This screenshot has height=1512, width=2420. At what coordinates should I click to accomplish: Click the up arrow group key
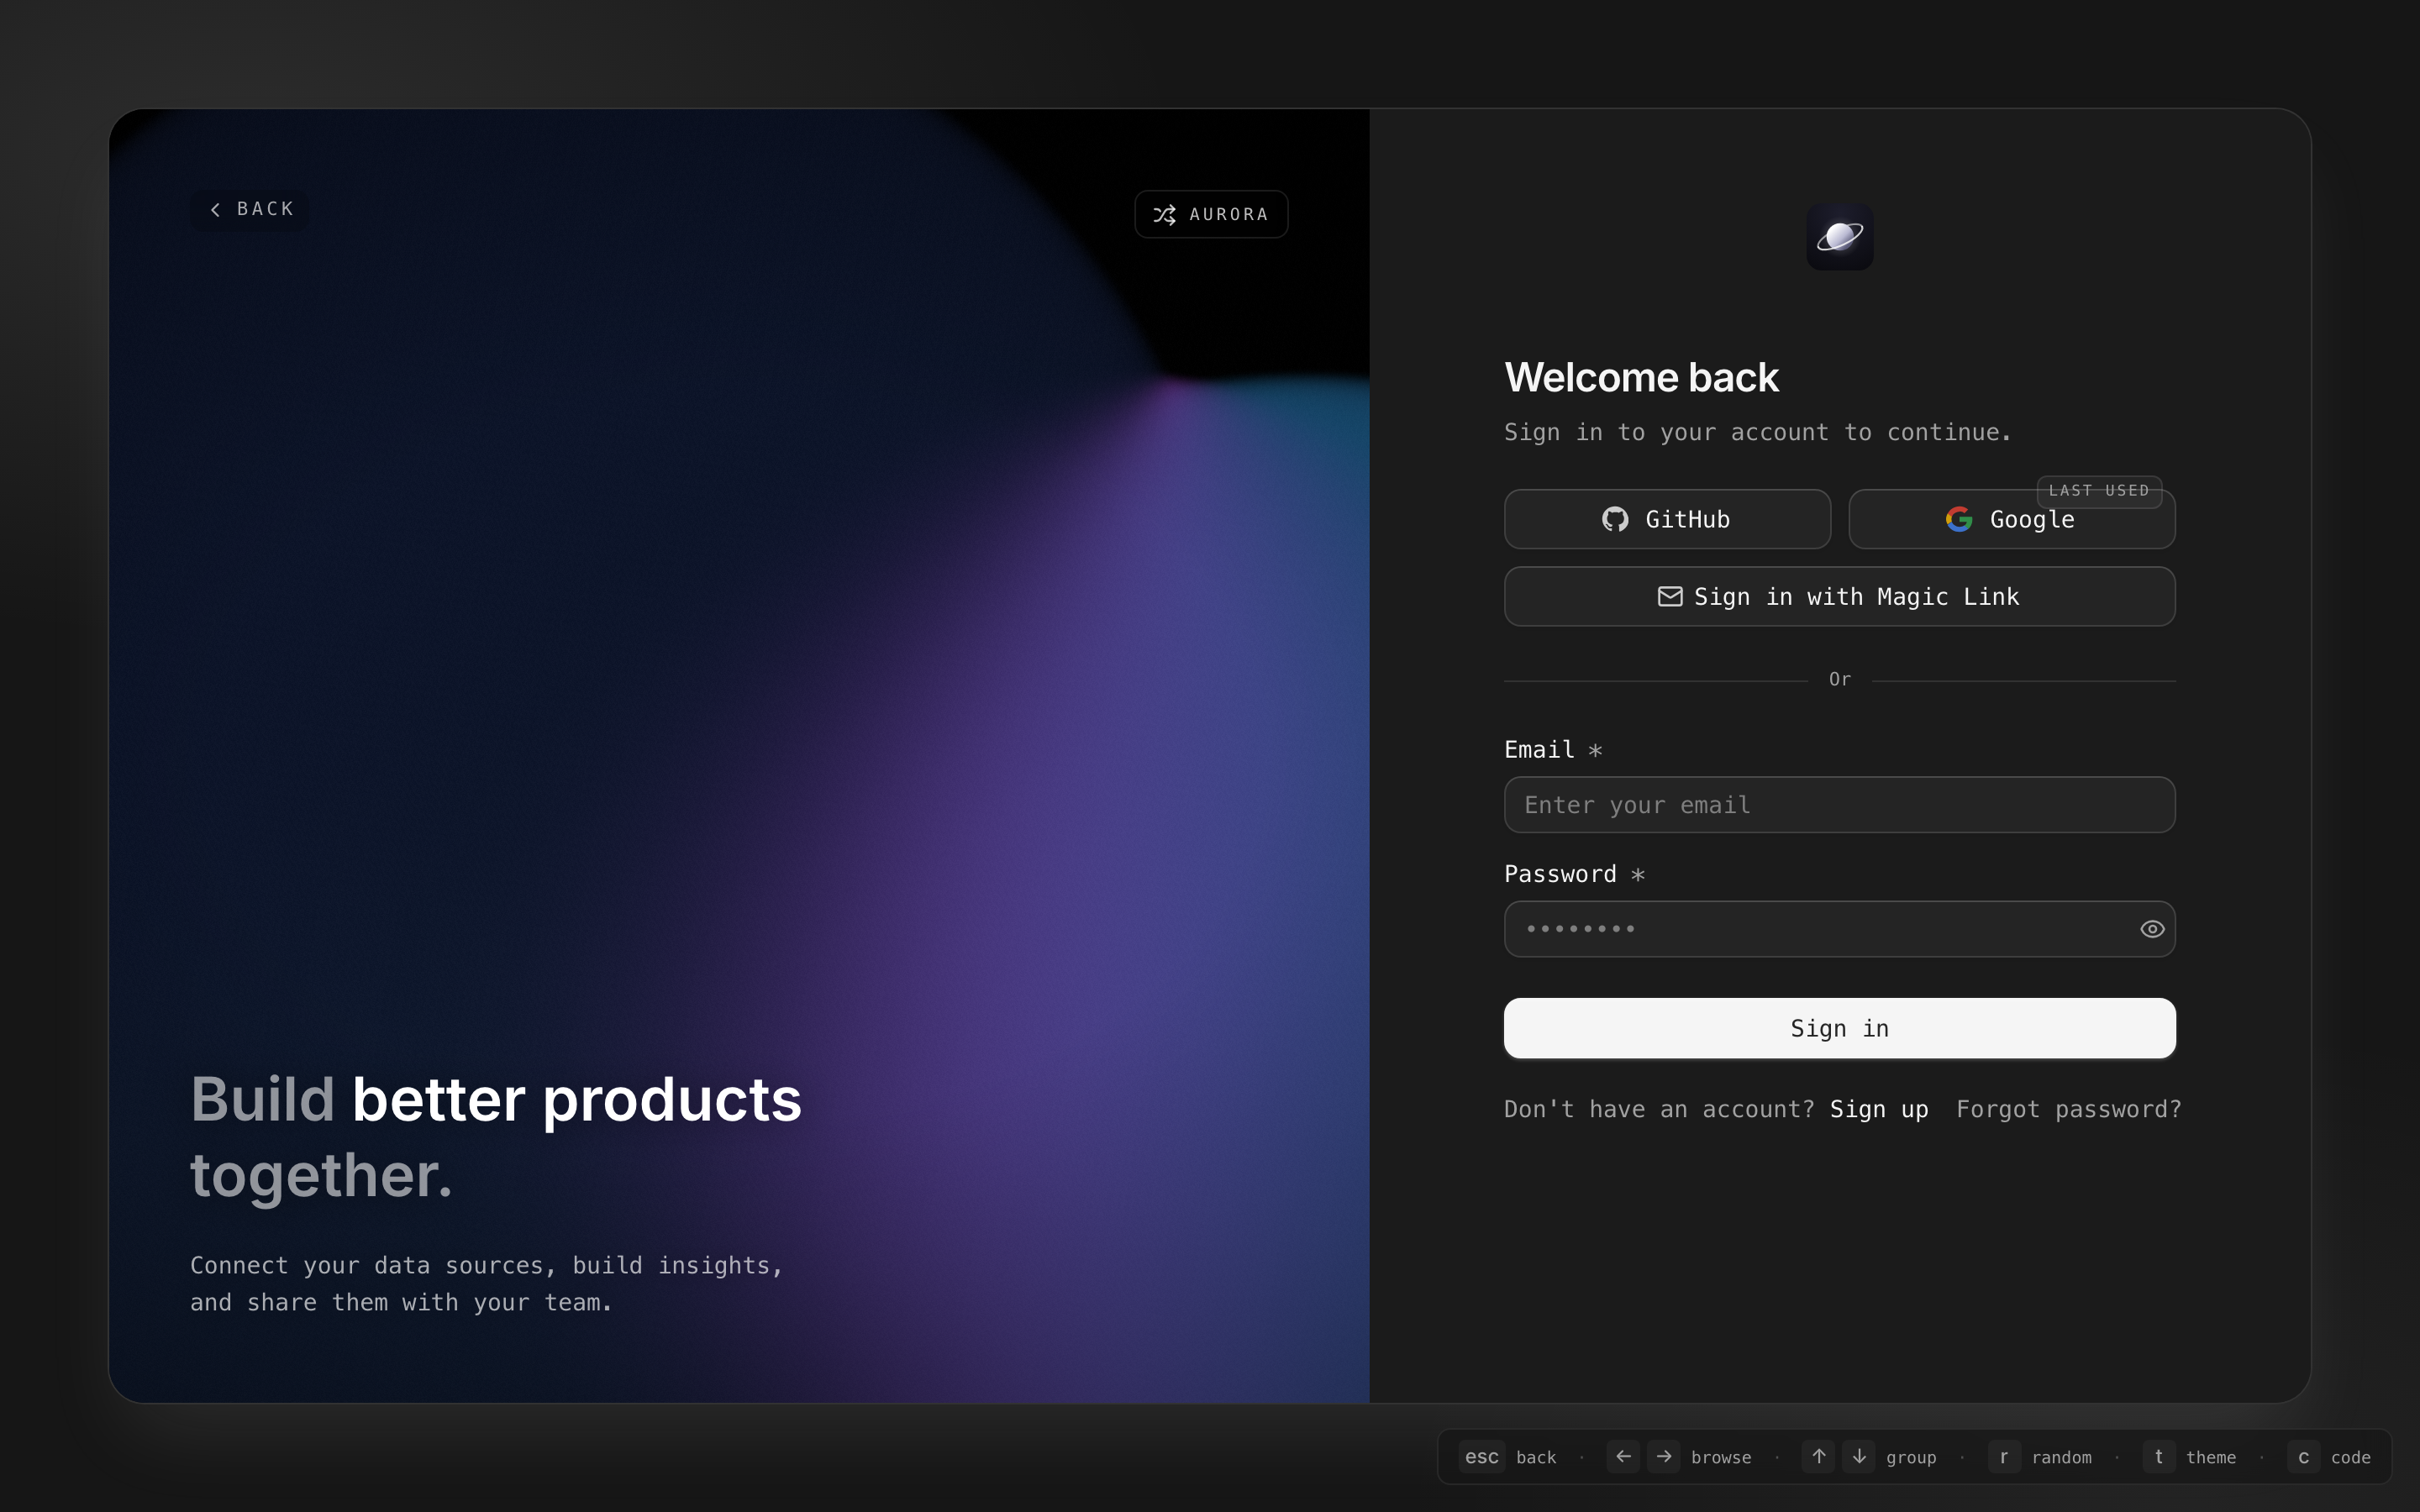[x=1818, y=1457]
